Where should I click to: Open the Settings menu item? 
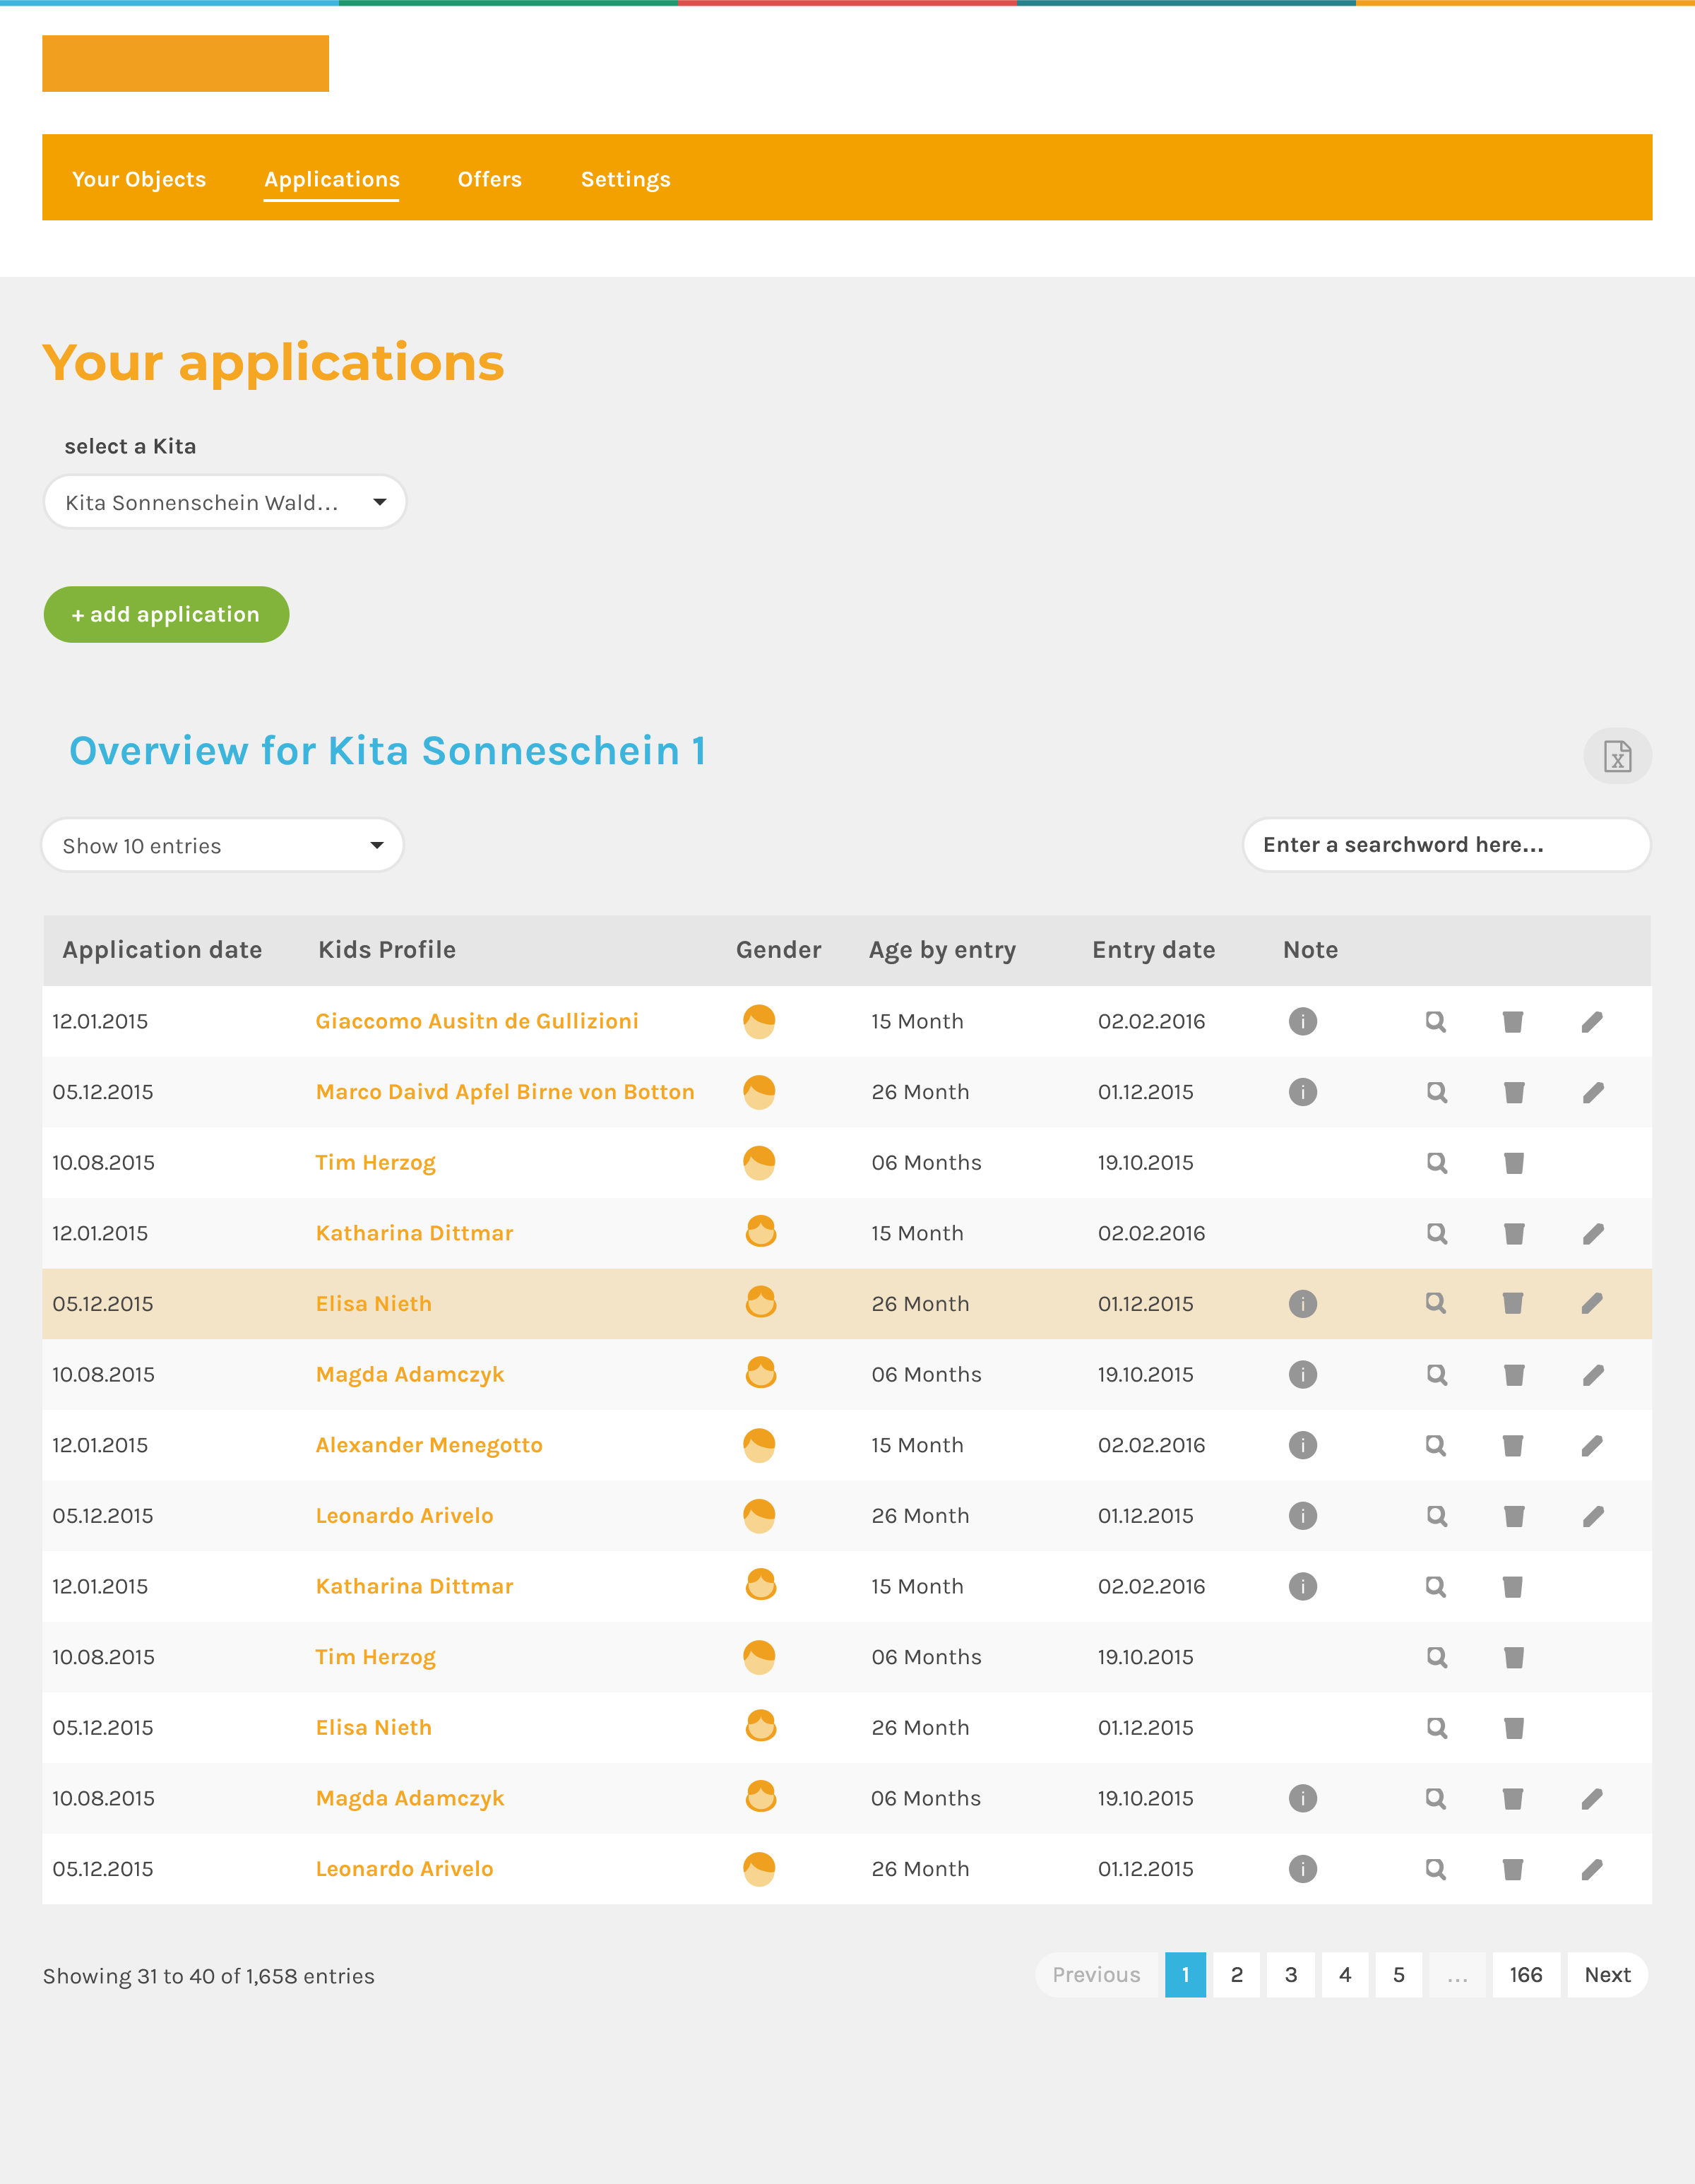625,179
